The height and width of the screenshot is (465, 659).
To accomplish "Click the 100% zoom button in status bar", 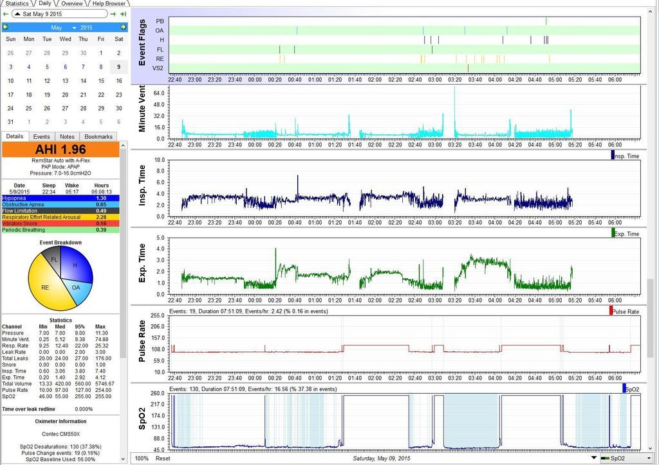I will 142,459.
